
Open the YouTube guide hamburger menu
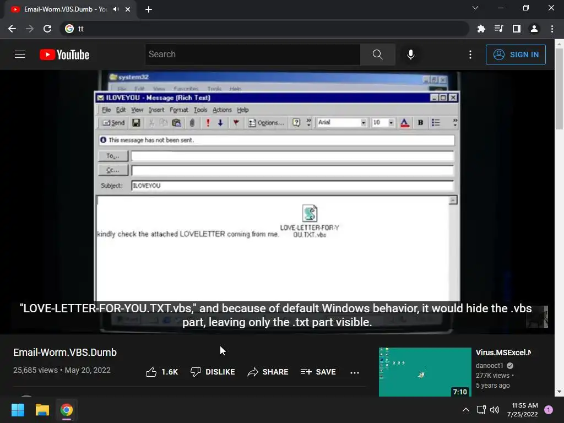coord(20,55)
